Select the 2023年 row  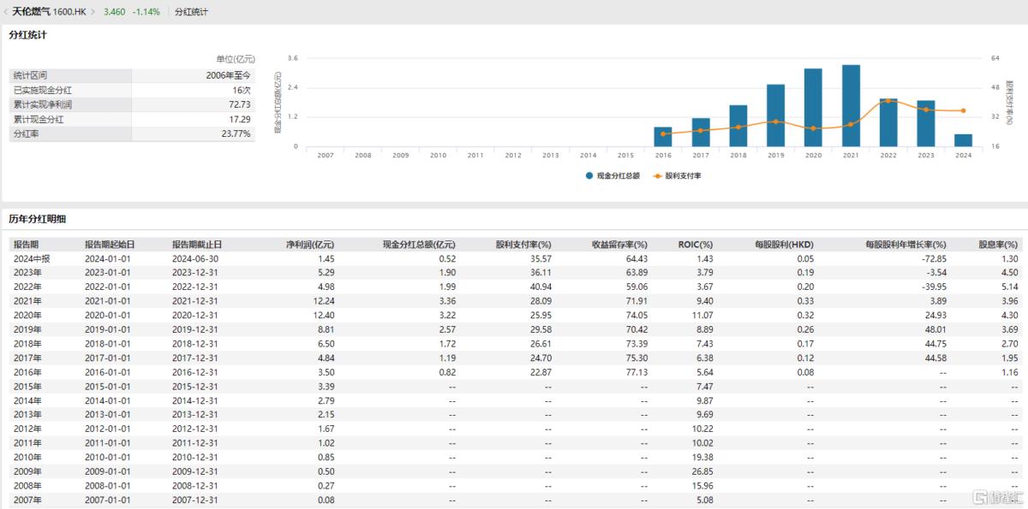click(x=514, y=274)
